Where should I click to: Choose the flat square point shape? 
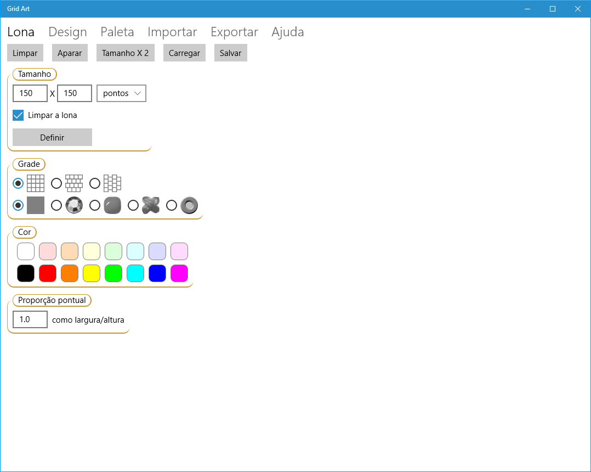[36, 205]
